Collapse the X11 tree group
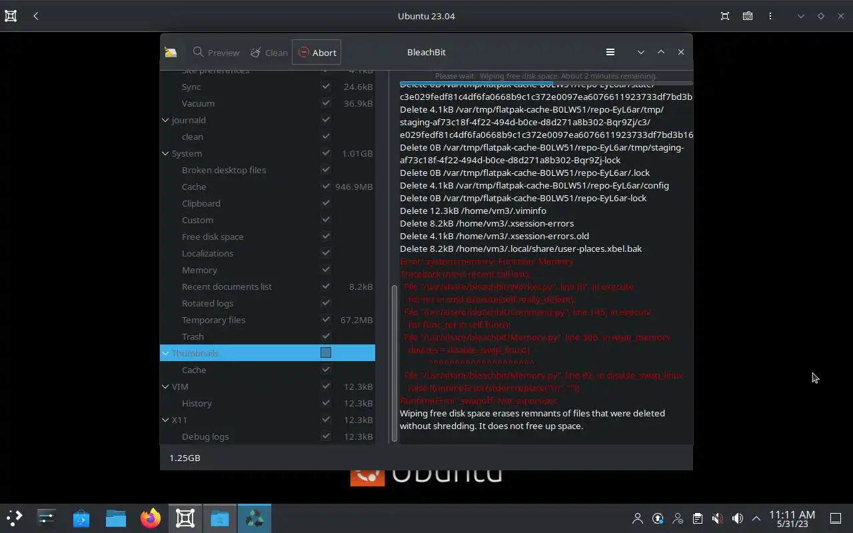This screenshot has height=533, width=853. [x=165, y=420]
